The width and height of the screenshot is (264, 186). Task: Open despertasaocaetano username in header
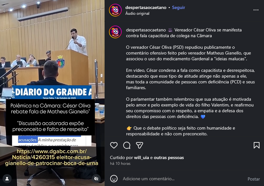[x=146, y=7]
